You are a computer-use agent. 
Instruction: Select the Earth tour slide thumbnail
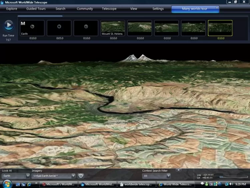[x=32, y=28]
